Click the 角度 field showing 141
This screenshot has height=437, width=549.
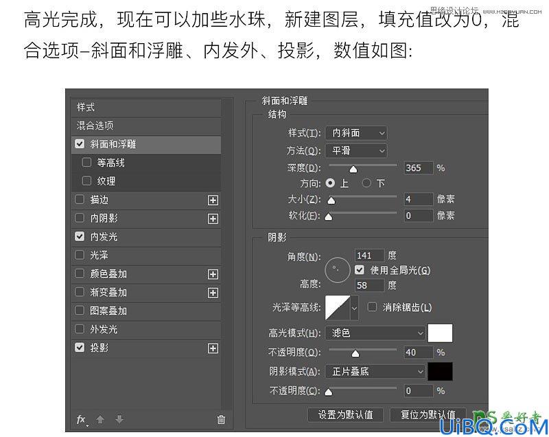[369, 255]
